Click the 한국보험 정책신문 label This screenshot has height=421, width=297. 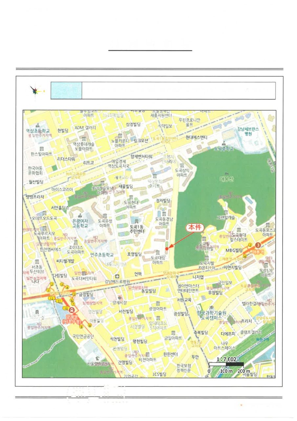(184, 368)
